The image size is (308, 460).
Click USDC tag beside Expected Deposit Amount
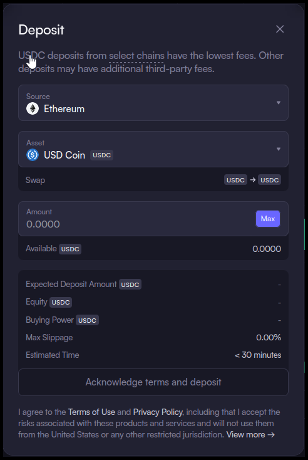130,285
